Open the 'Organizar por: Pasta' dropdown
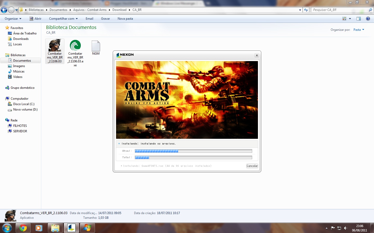This screenshot has height=233, width=374. click(358, 30)
